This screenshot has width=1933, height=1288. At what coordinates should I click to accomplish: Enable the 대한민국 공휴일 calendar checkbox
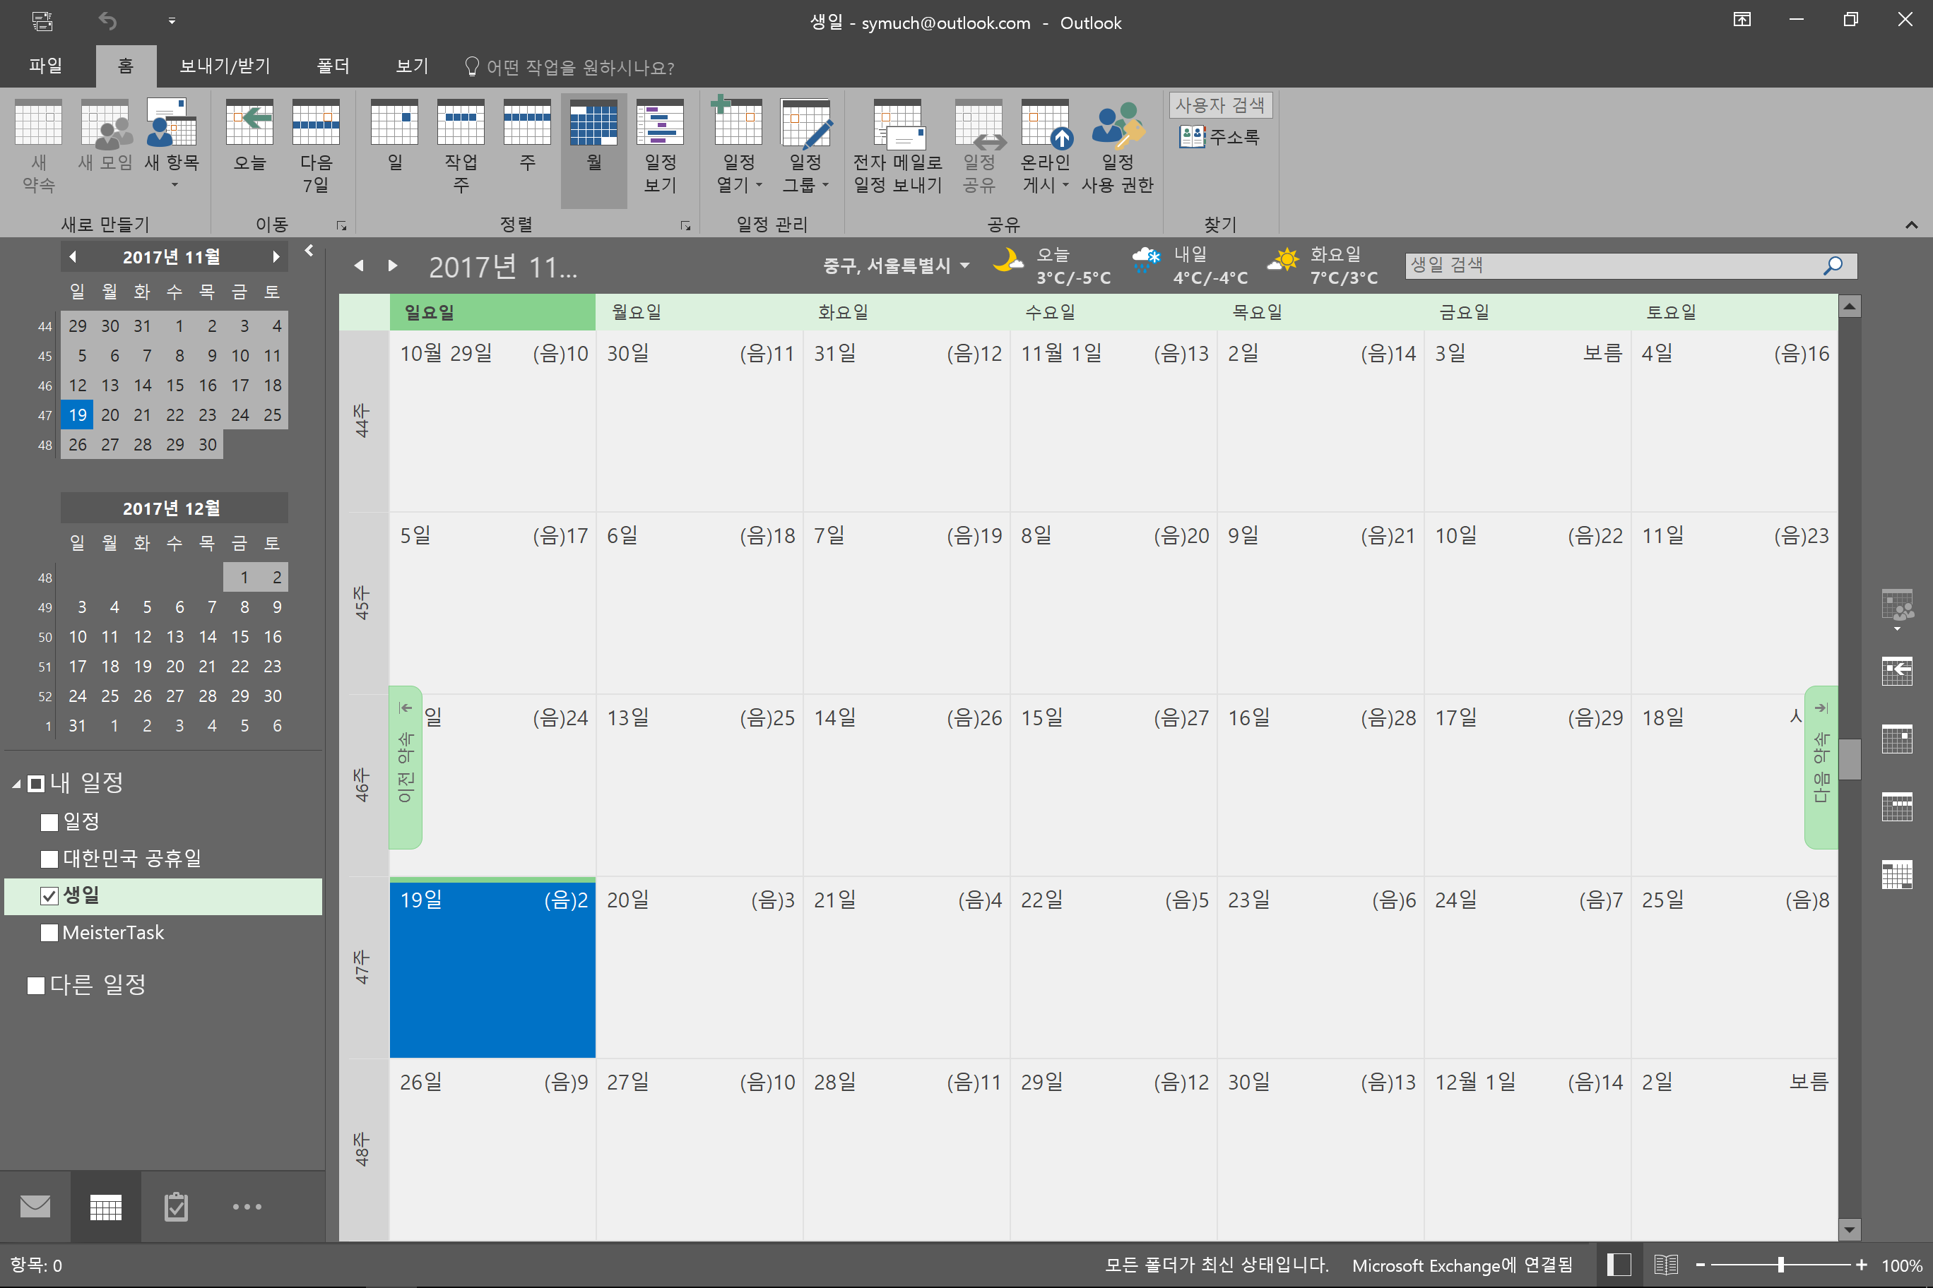pyautogui.click(x=49, y=859)
